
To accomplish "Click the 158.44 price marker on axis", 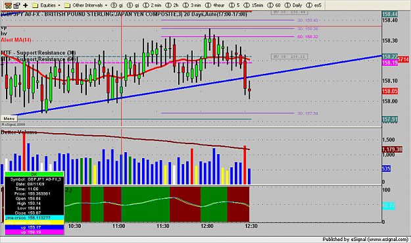I will coord(390,14).
